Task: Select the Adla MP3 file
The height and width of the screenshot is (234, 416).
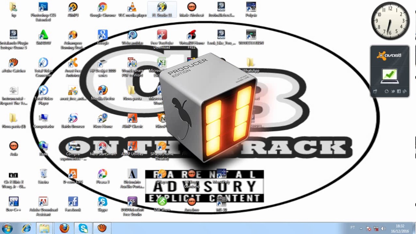Action: pyautogui.click(x=14, y=148)
